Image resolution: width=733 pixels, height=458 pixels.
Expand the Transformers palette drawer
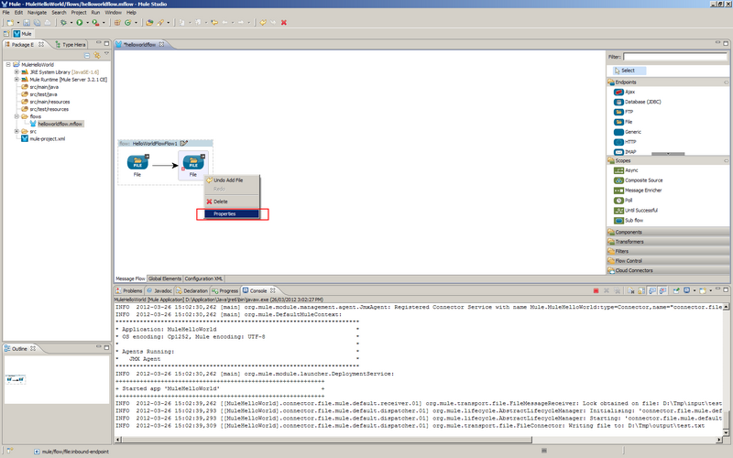tap(668, 242)
